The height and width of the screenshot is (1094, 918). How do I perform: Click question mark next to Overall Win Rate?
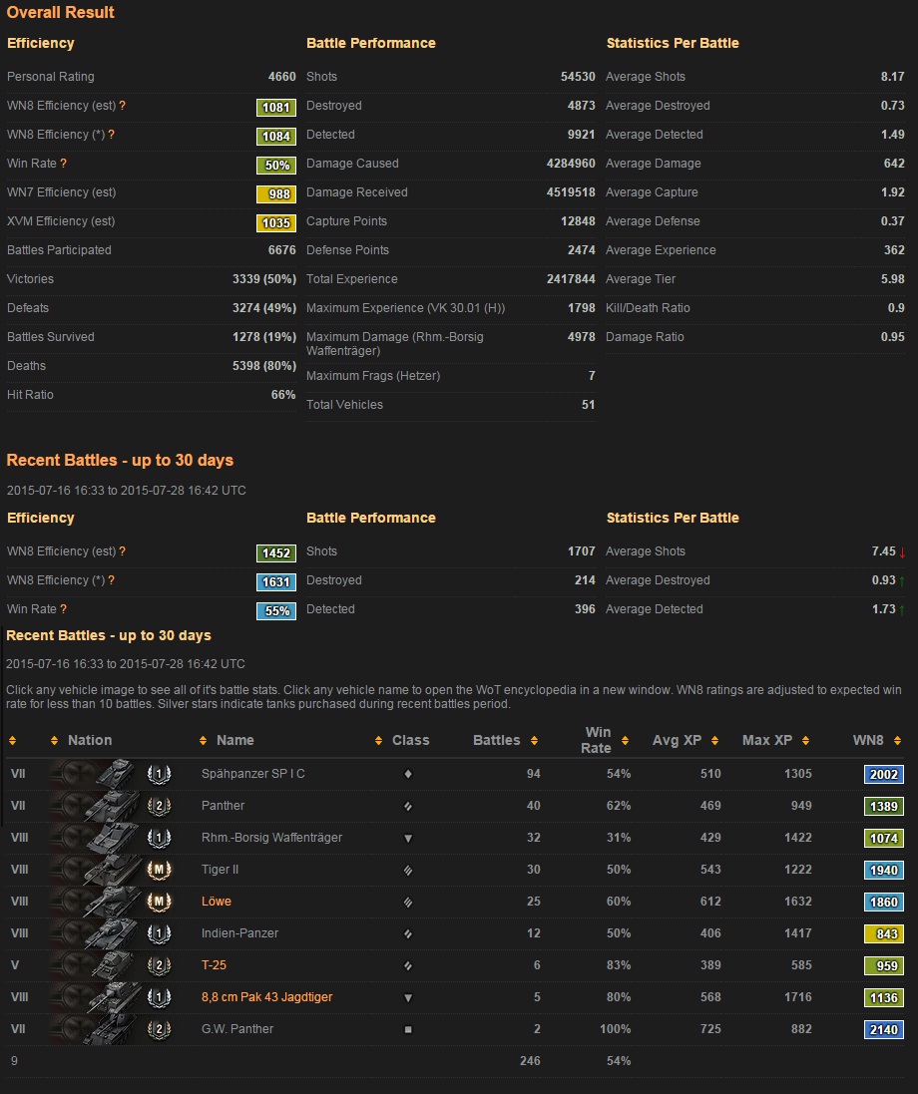[x=63, y=164]
